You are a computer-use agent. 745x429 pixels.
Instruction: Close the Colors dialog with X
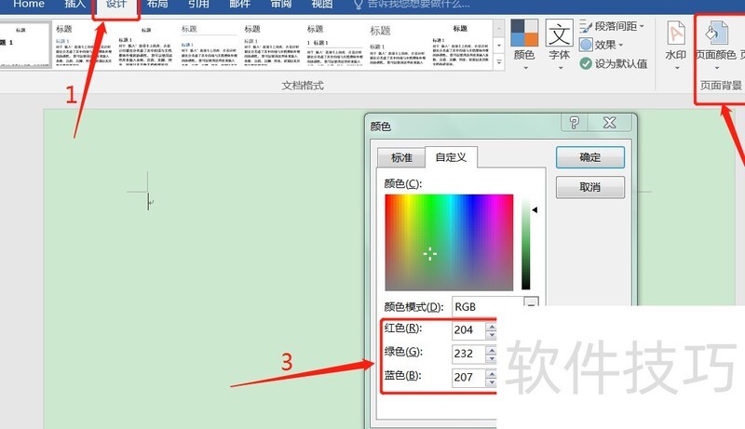610,123
